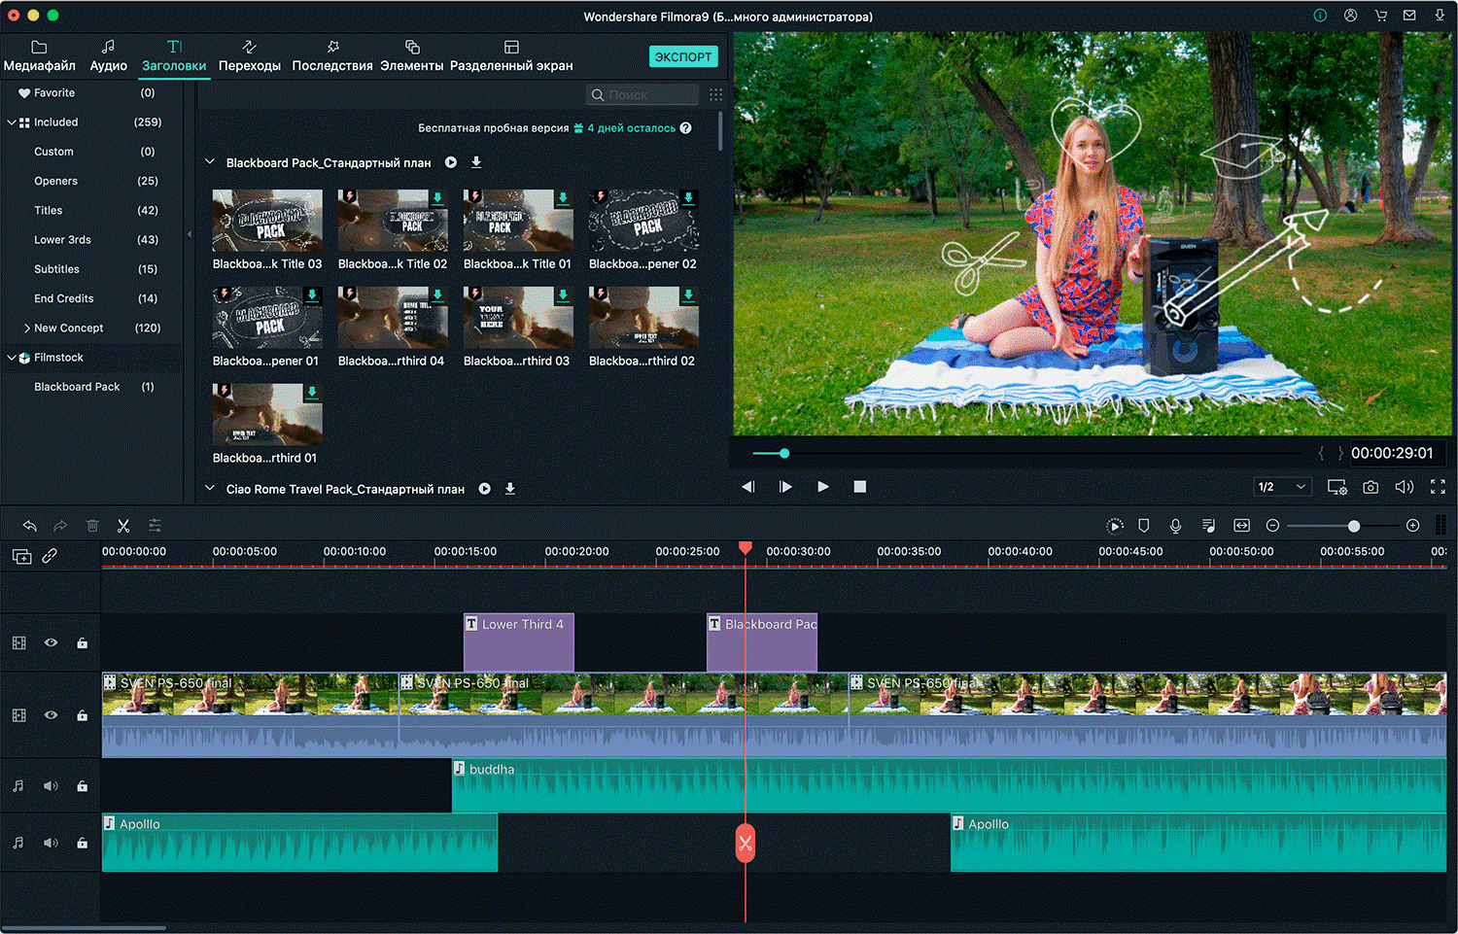Mute the buddha audio track
This screenshot has height=934, width=1458.
(x=51, y=786)
